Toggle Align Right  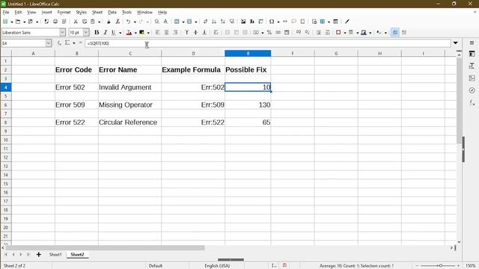pos(175,32)
